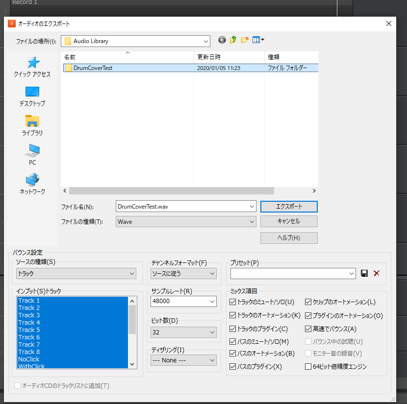Open ネットワーク in the sidebar
The height and width of the screenshot is (404, 407).
pos(32,184)
